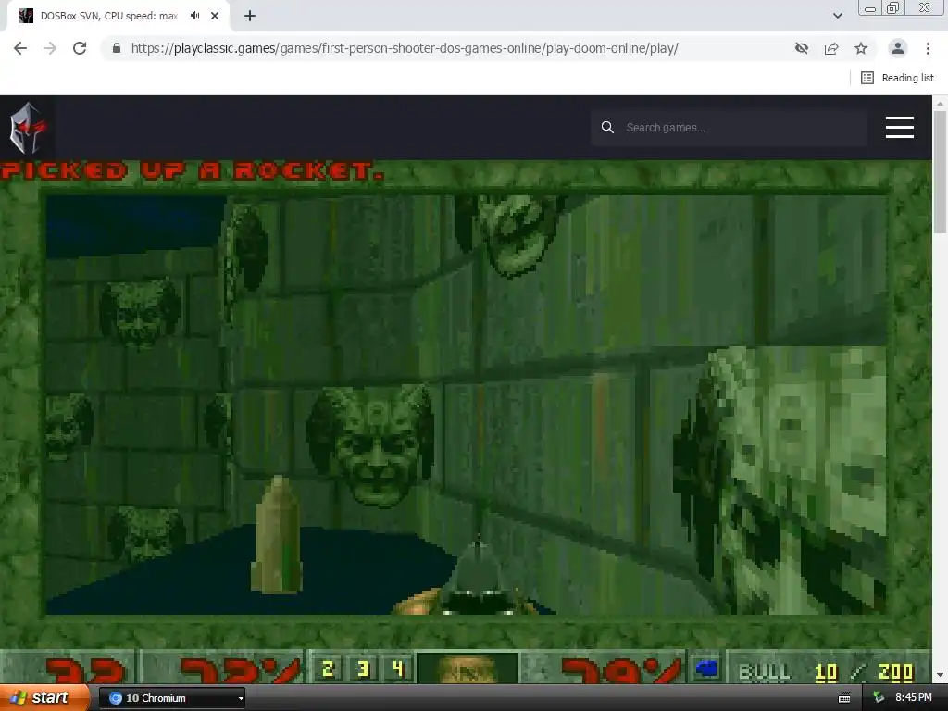Click the 8:45 PM clock
Screen dimensions: 948x711
click(914, 698)
